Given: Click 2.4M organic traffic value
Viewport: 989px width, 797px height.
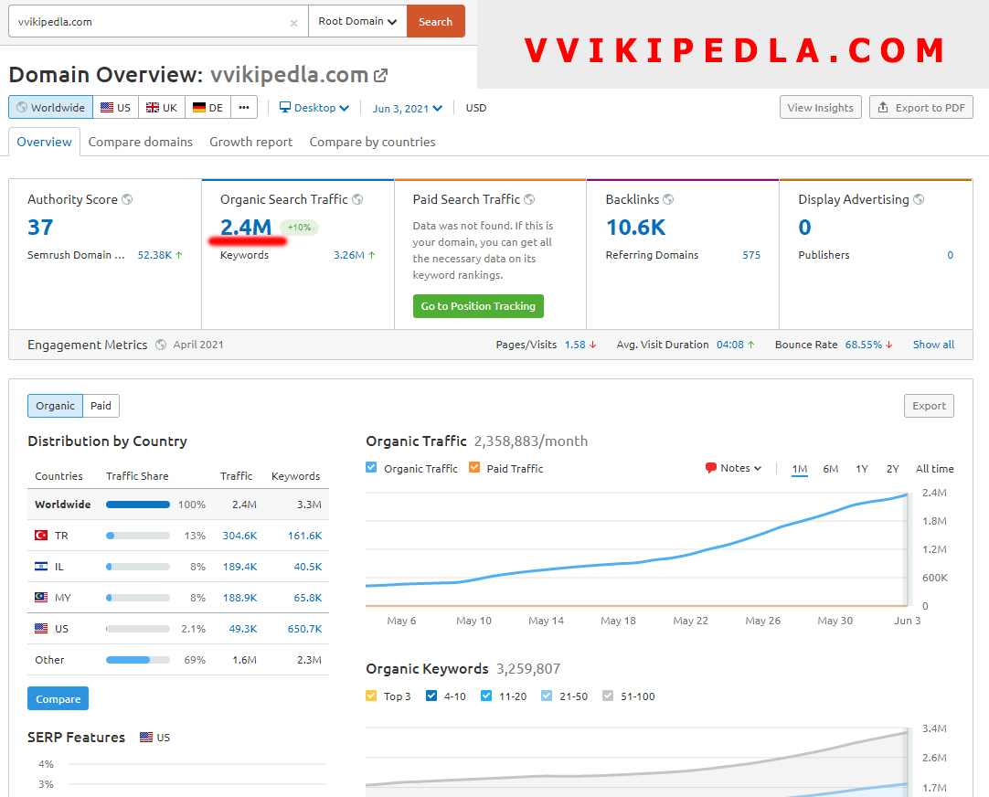Looking at the screenshot, I should click(246, 227).
